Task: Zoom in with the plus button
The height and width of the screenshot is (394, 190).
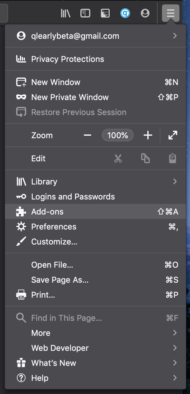Action: [x=148, y=135]
